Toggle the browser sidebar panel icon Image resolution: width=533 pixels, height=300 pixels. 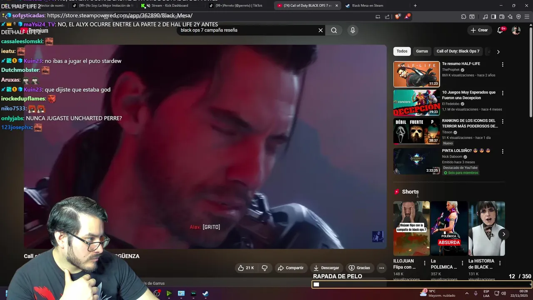[x=493, y=17]
